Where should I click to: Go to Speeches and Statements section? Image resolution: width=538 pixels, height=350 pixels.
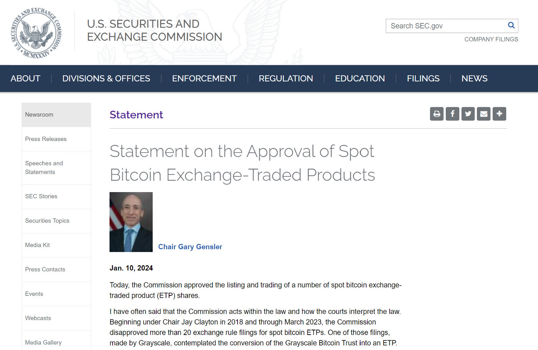click(44, 168)
